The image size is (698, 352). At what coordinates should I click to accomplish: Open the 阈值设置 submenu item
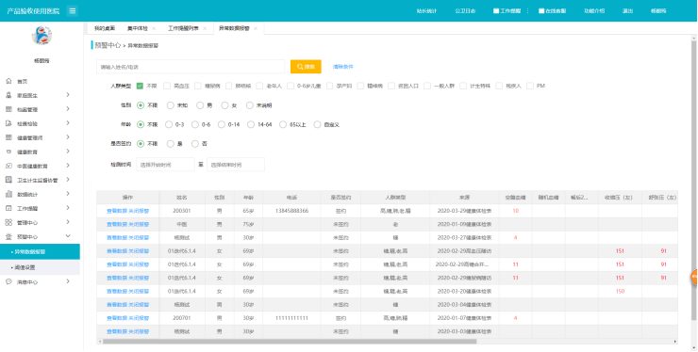[x=40, y=267]
